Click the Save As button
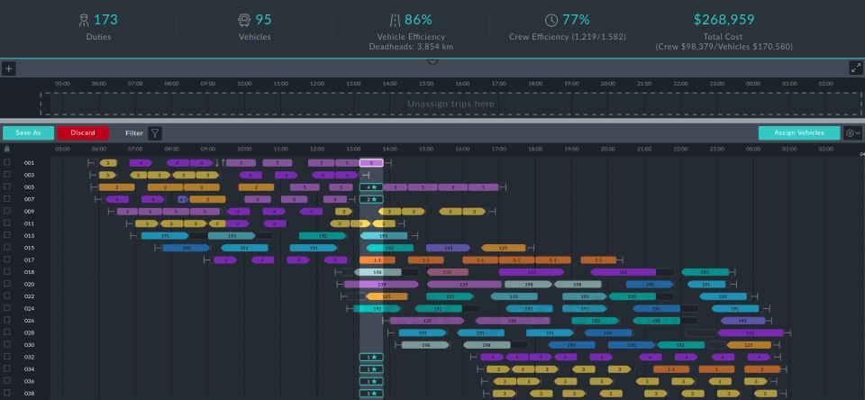The width and height of the screenshot is (865, 400). tap(29, 133)
